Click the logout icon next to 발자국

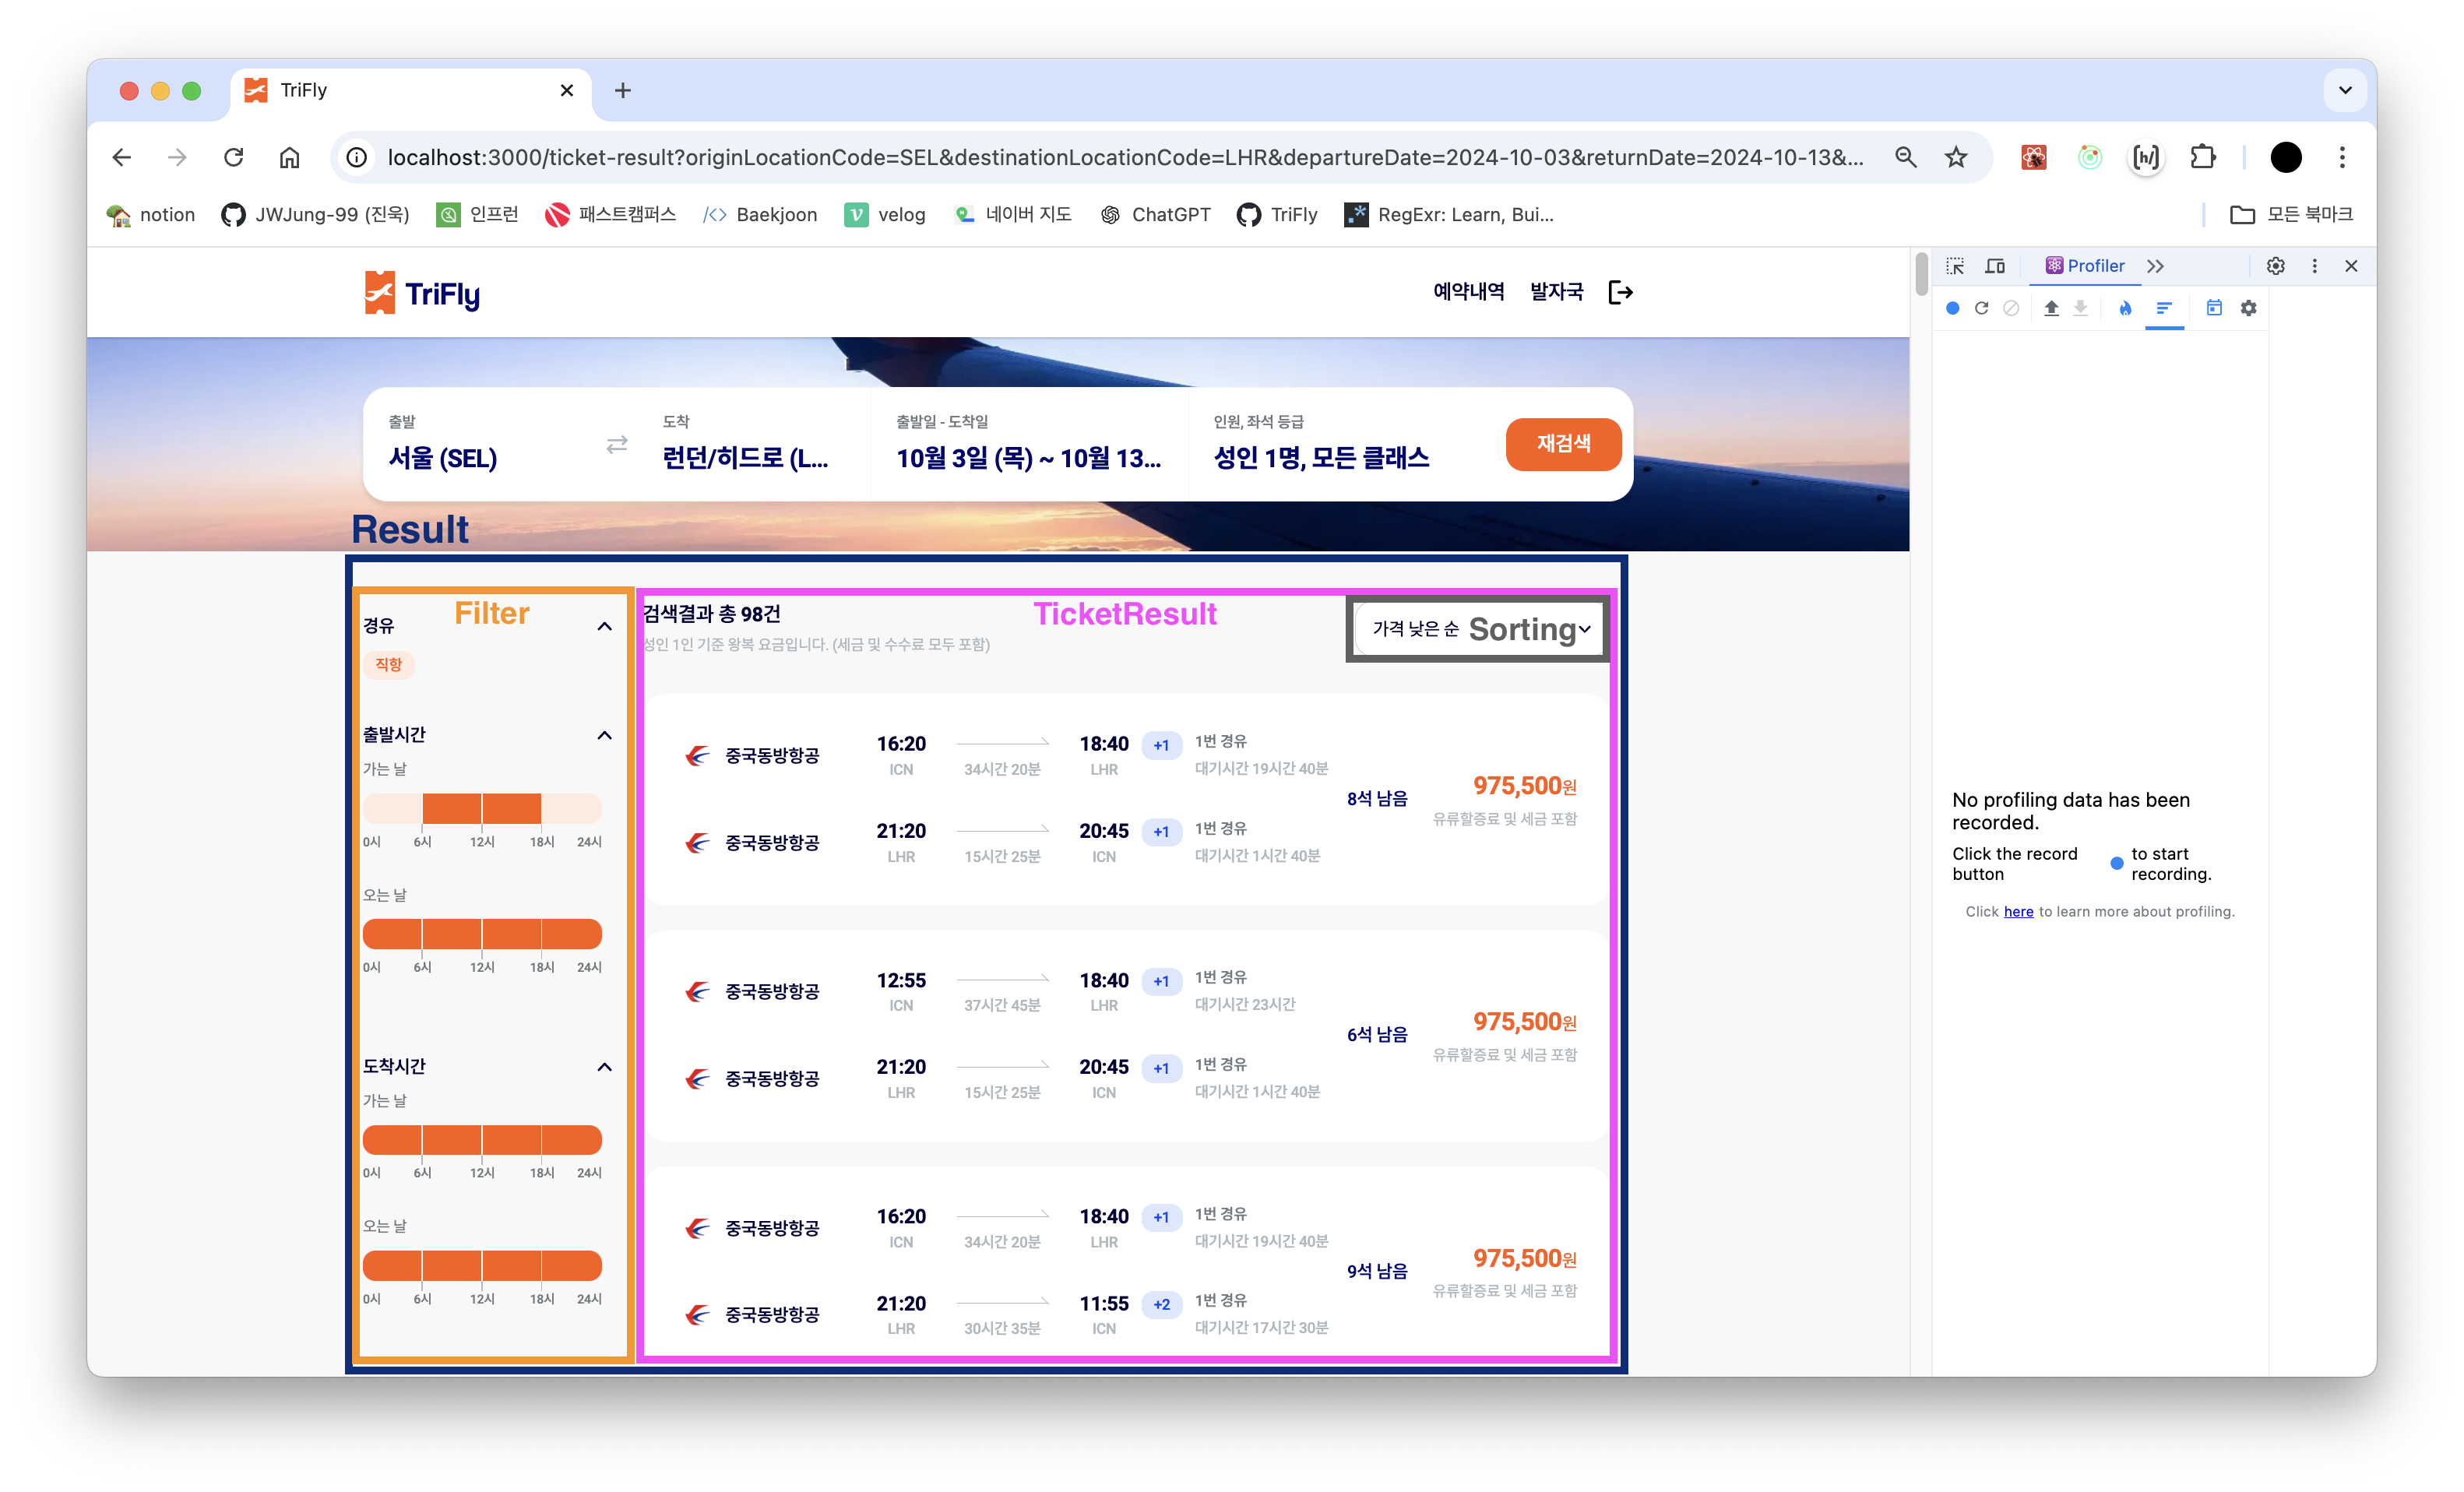pos(1620,292)
